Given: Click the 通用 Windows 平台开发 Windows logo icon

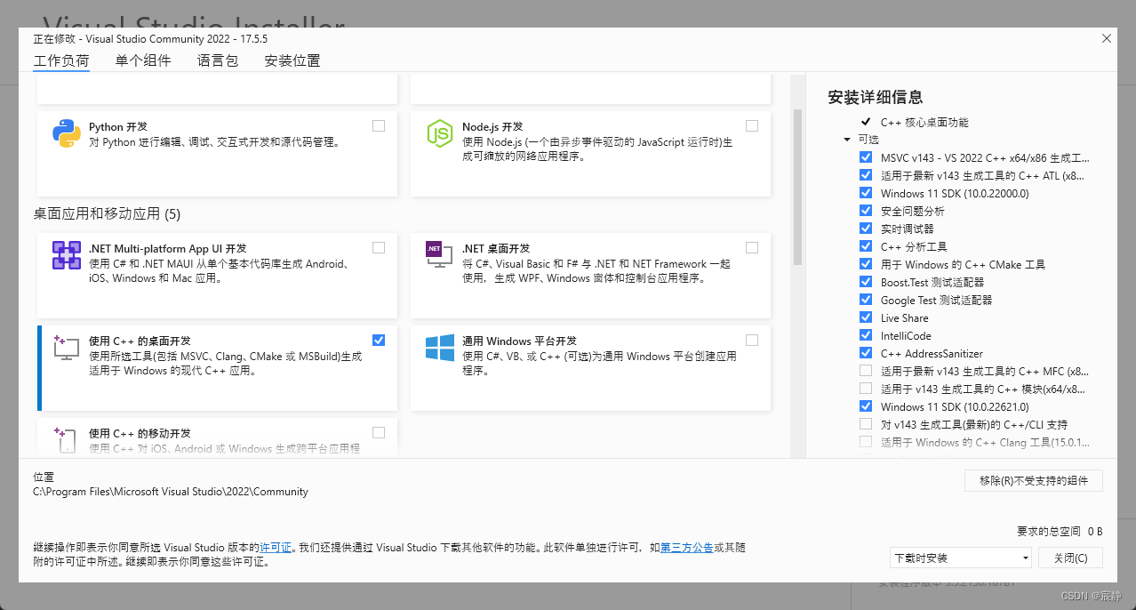Looking at the screenshot, I should pos(440,348).
